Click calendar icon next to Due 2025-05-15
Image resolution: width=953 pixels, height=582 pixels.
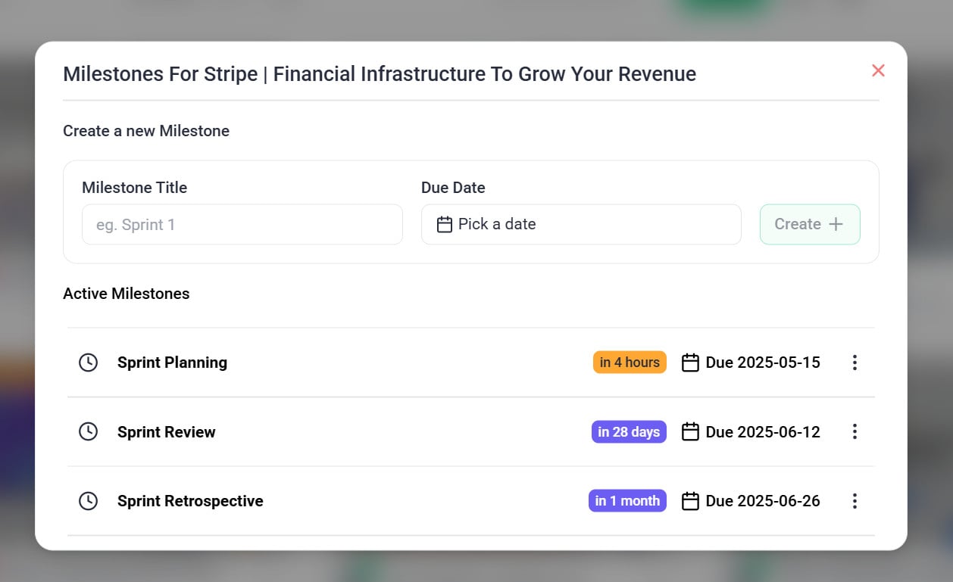(x=690, y=363)
